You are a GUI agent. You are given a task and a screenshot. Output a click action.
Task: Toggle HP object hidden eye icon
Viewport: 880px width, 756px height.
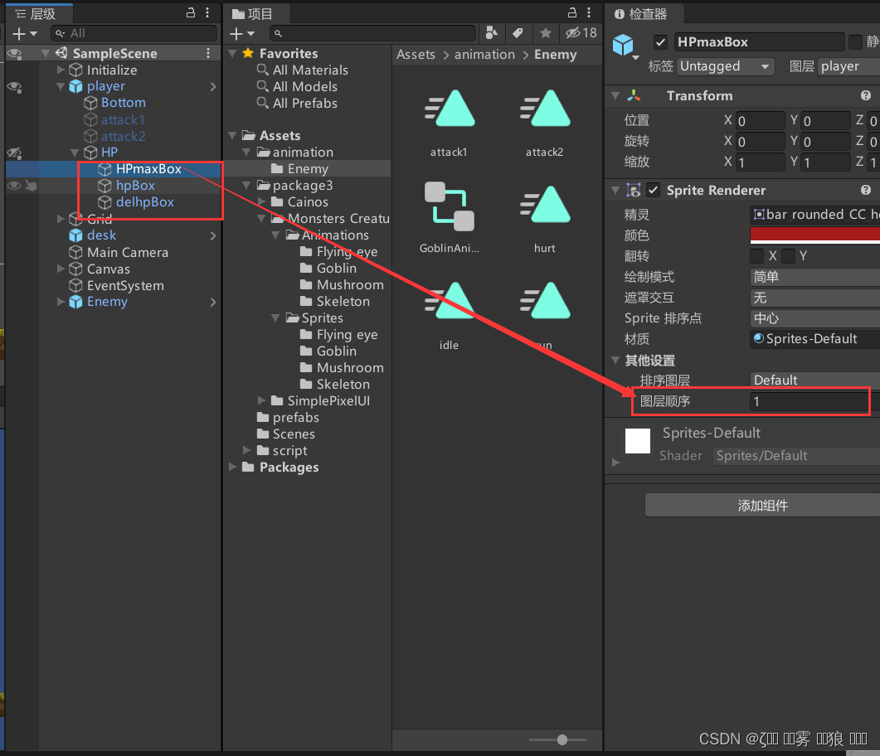click(x=14, y=153)
